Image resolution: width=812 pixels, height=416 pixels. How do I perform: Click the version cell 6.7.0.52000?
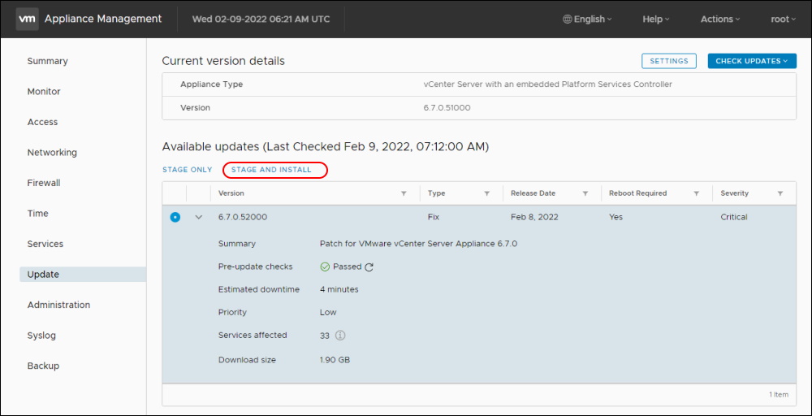tap(243, 218)
